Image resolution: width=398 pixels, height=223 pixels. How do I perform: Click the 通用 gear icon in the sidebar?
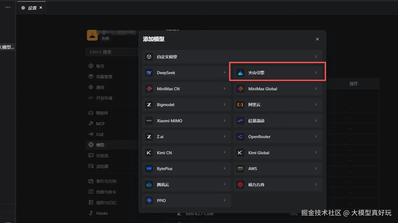coord(91,87)
